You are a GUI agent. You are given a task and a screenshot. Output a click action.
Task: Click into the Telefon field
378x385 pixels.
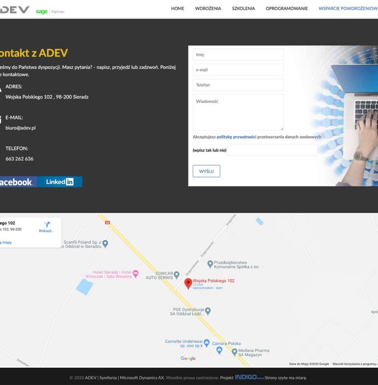point(238,85)
